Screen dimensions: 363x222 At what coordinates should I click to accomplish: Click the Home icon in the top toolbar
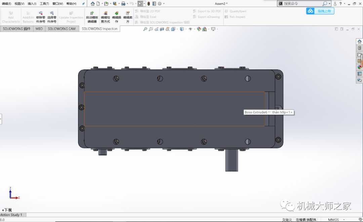(92, 4)
